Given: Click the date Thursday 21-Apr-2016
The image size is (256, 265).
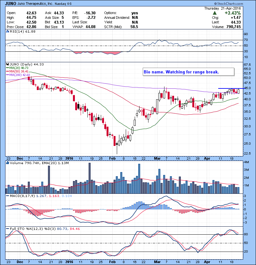Looking at the screenshot, I should (x=222, y=8).
